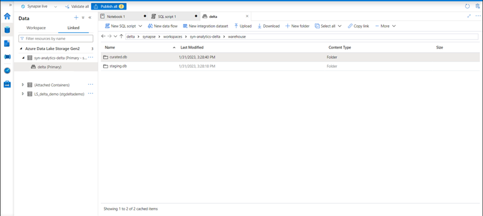Click the Copy link button
Image resolution: width=483 pixels, height=216 pixels.
358,26
